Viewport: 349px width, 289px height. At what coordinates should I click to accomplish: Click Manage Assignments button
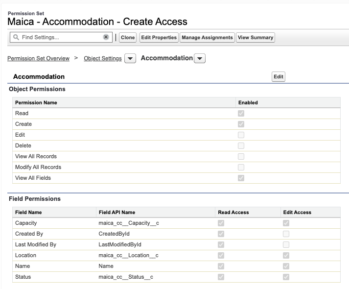207,38
